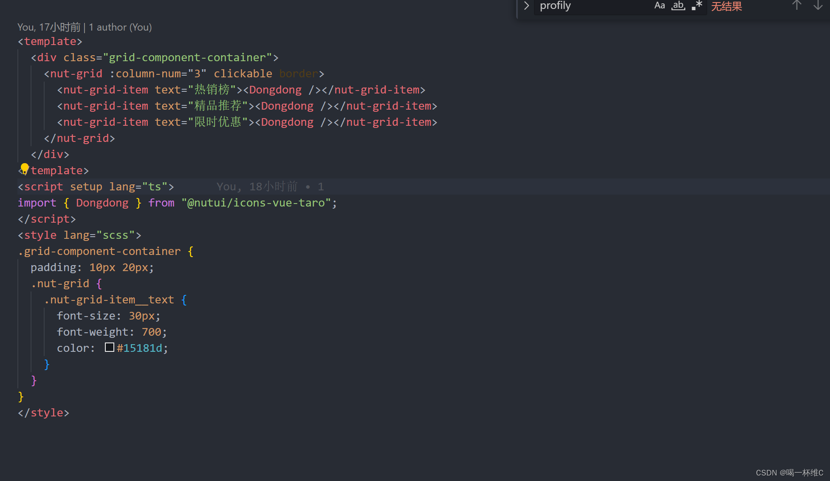Click the .nut-grid-item__text selector
Viewport: 830px width, 481px height.
[109, 300]
